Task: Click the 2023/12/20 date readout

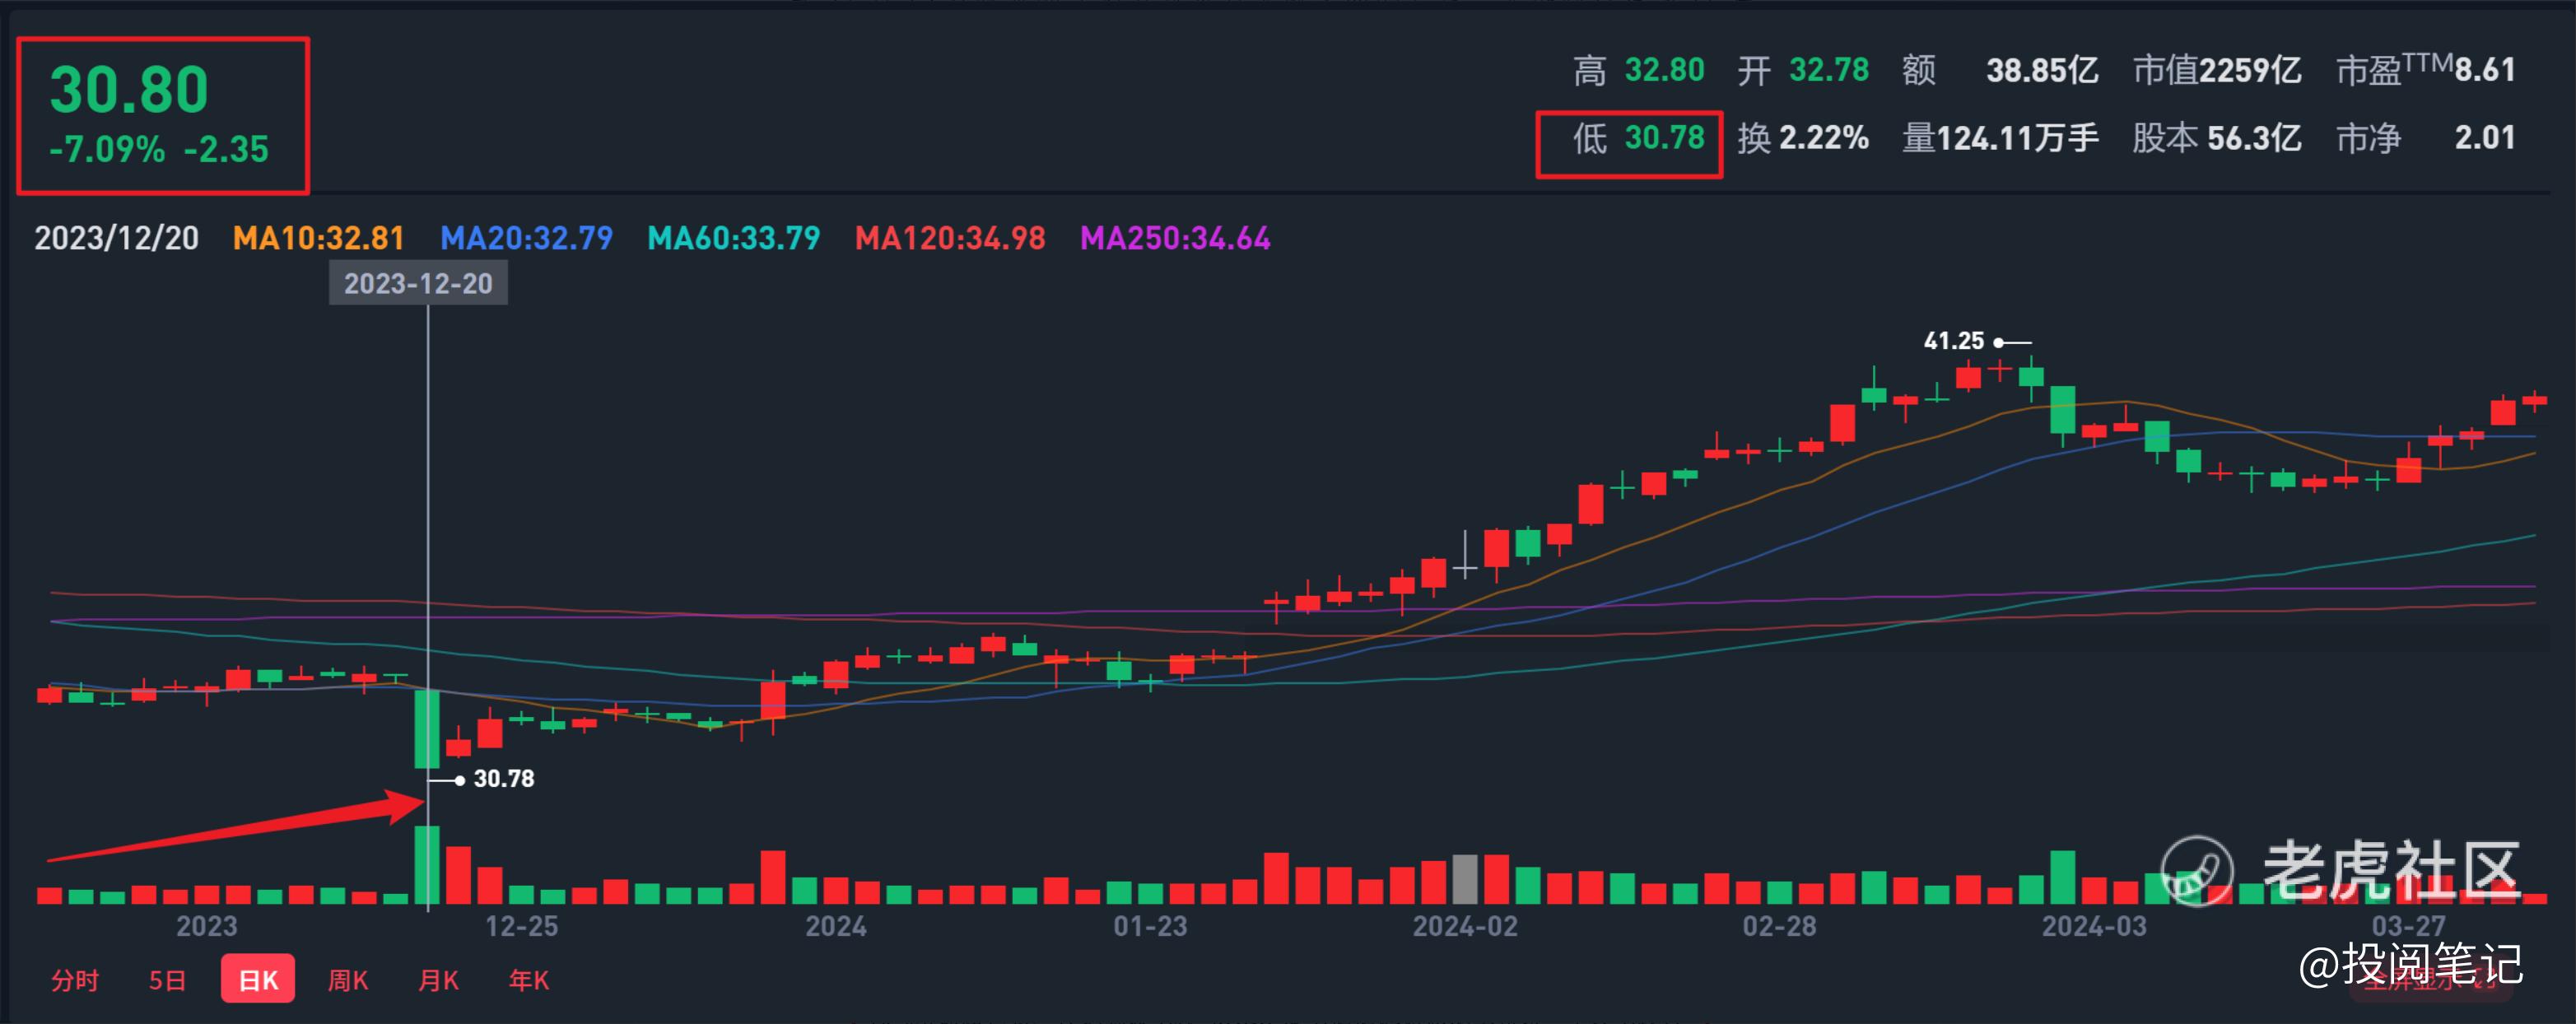Action: pyautogui.click(x=116, y=238)
